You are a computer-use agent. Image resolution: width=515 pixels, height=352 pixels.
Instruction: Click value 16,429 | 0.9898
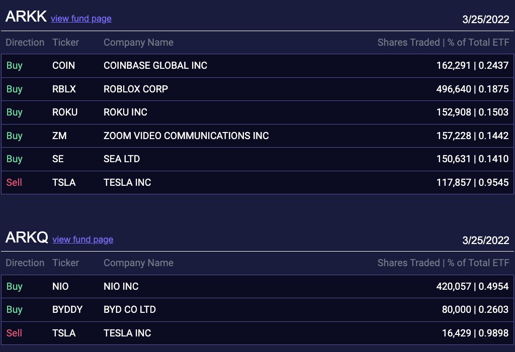[475, 333]
